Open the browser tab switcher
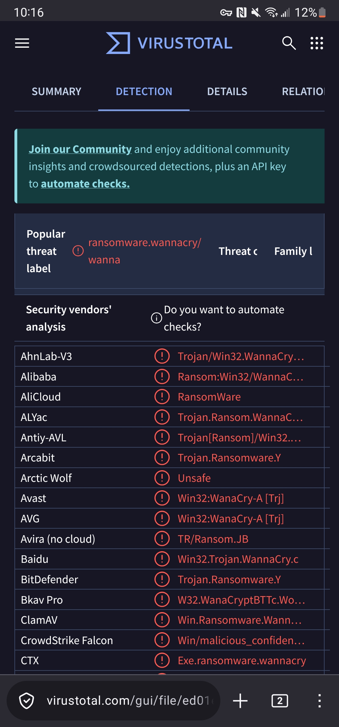The width and height of the screenshot is (339, 727). point(279,701)
